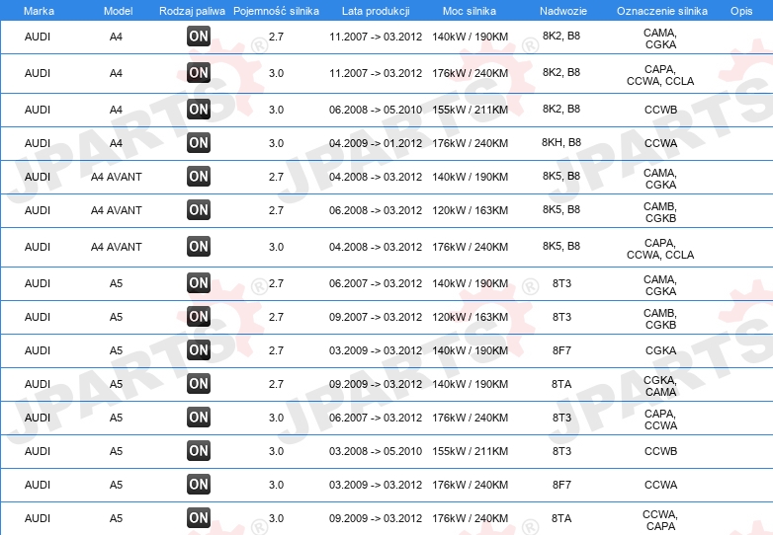Click 155kW / 211KM in the A4 row
Viewport: 773px width, 535px height.
point(470,110)
